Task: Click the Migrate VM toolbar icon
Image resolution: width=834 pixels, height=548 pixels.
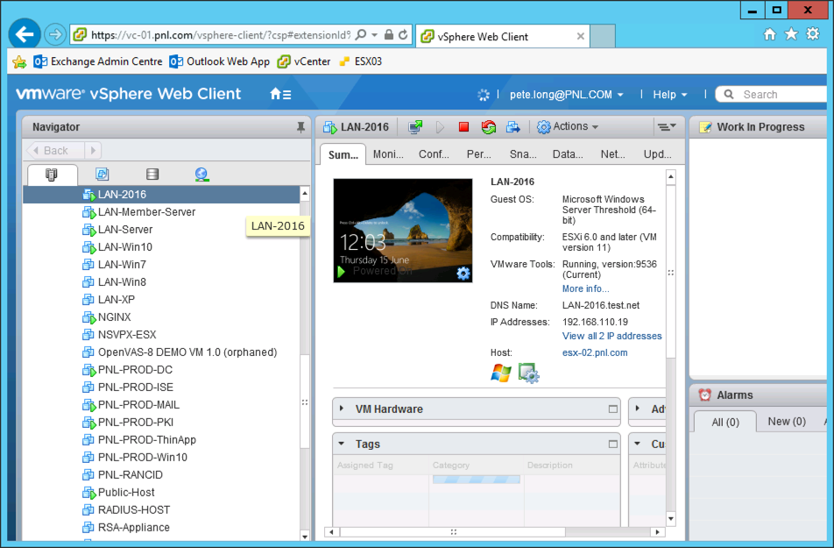Action: click(x=512, y=127)
